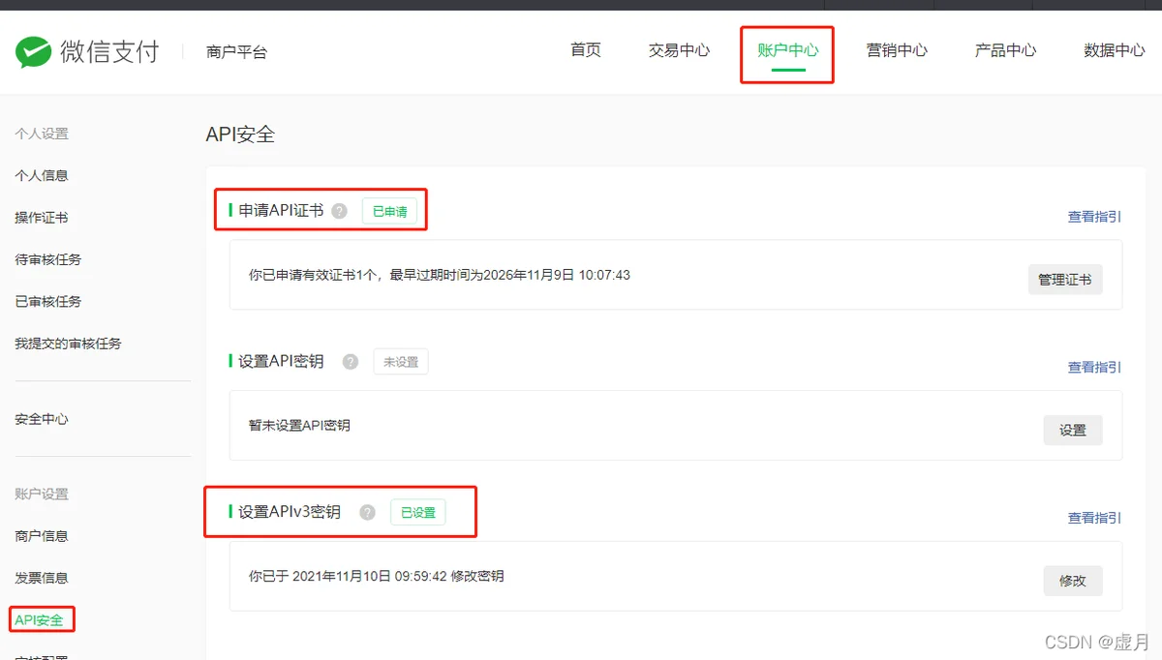1162x660 pixels.
Task: Open 交易中心 navigation tab
Action: pyautogui.click(x=679, y=50)
